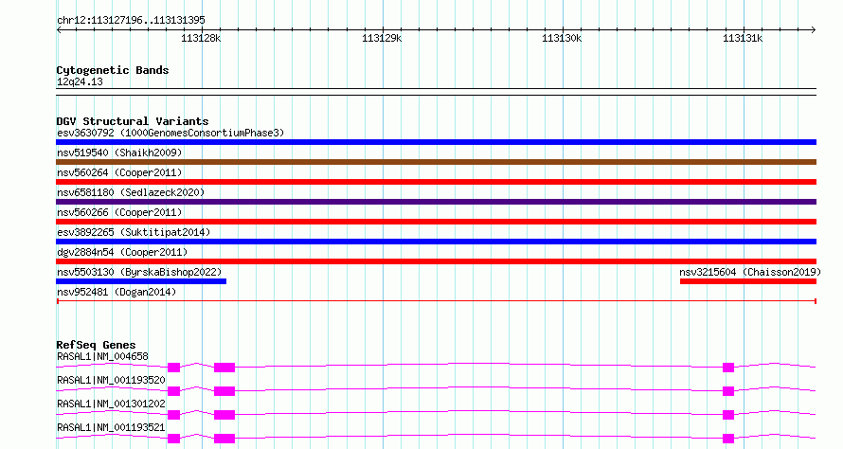Click the nsv560266 Cooper2011 variant label
This screenshot has width=843, height=449.
(119, 212)
